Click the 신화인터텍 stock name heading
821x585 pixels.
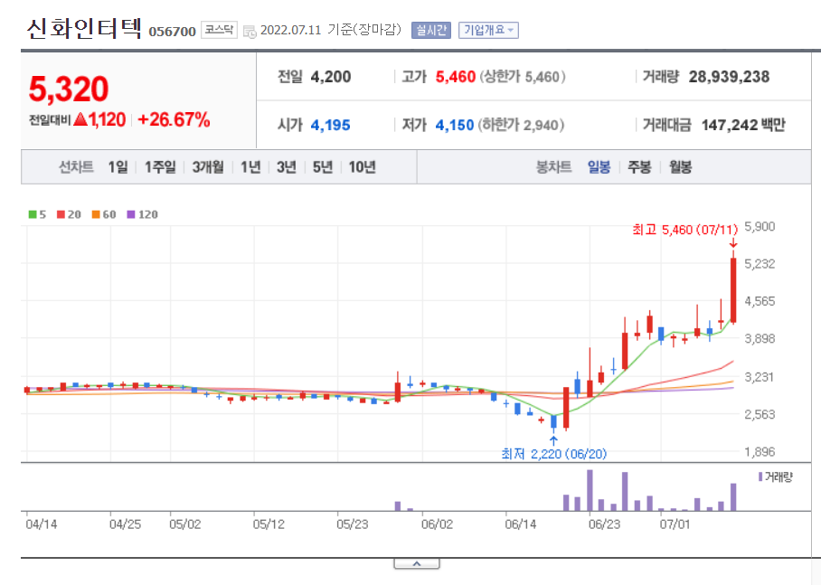(x=84, y=28)
